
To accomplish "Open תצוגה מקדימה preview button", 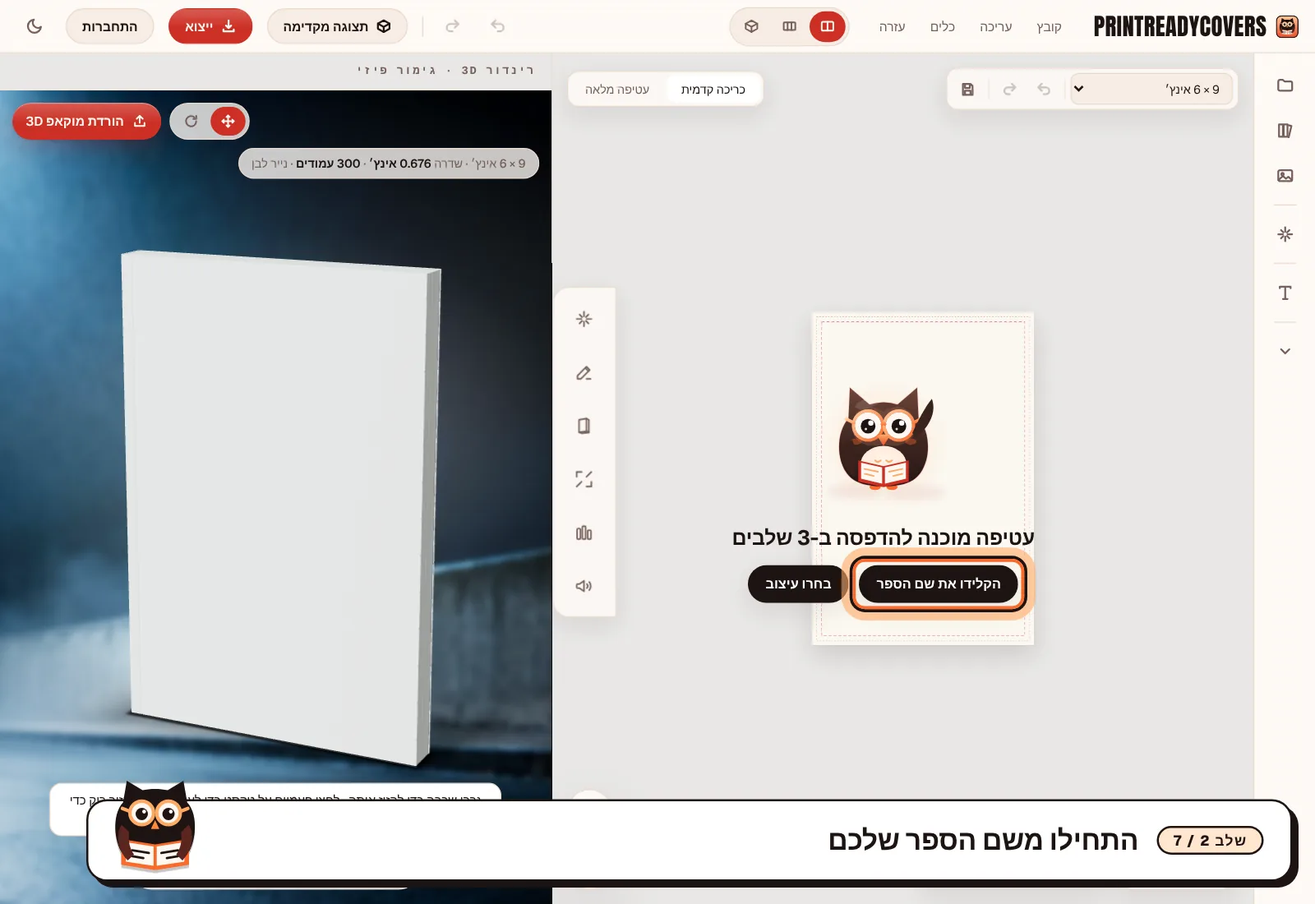I will (x=337, y=26).
